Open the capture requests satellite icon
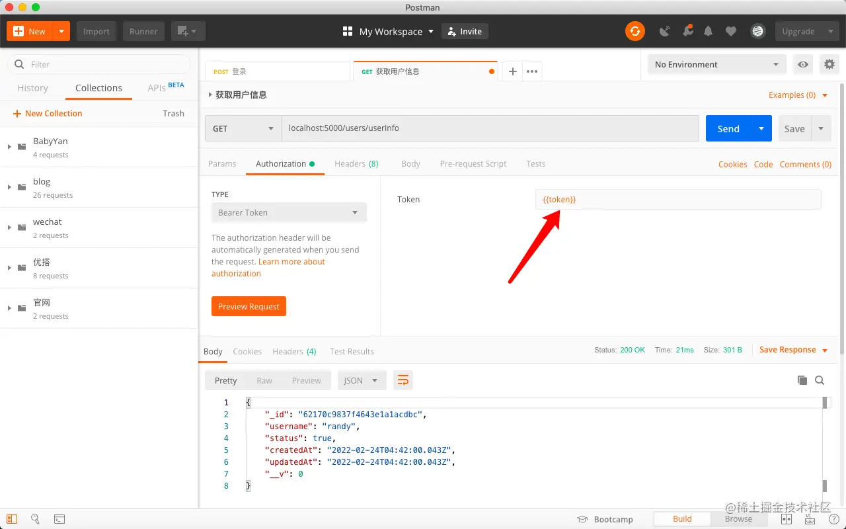The height and width of the screenshot is (529, 846). pos(665,31)
